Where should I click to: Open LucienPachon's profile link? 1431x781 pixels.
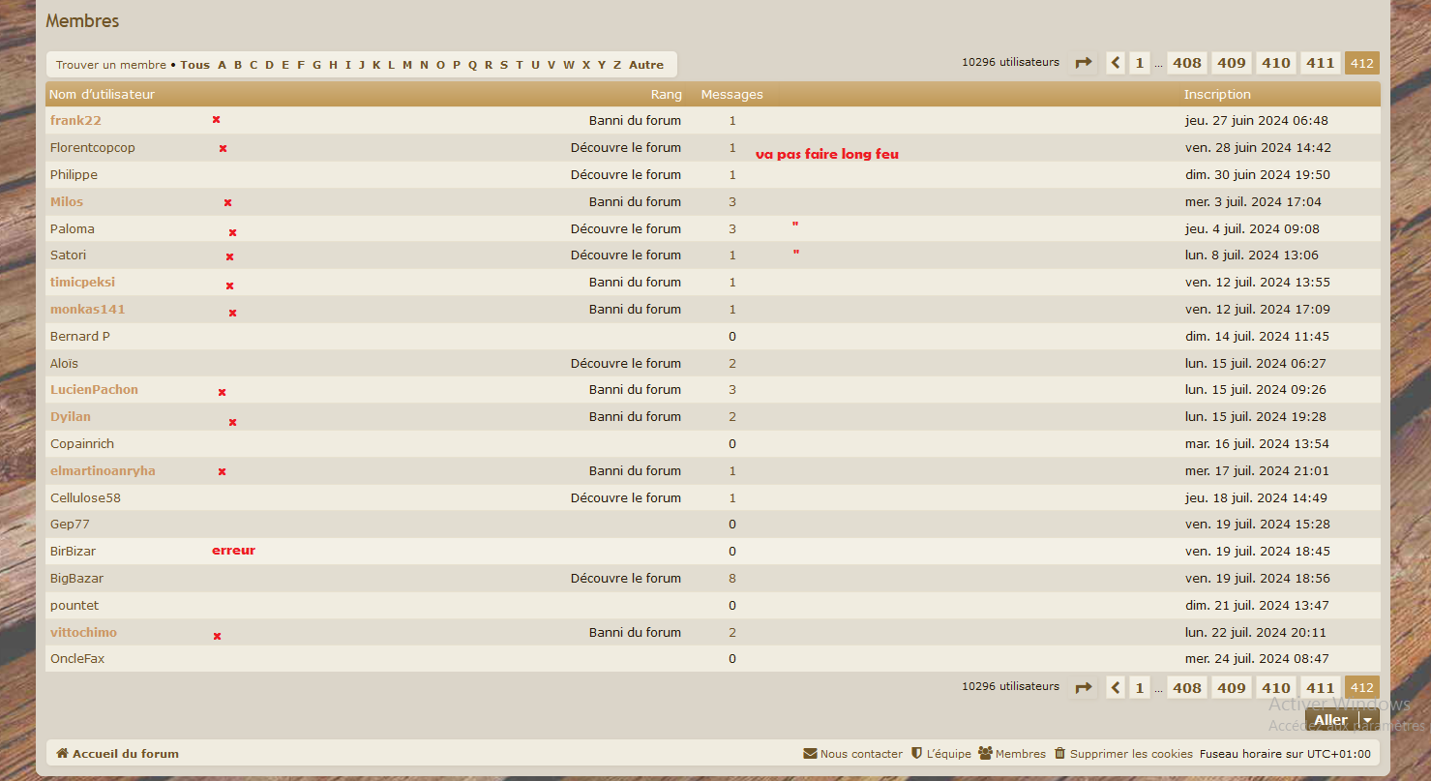[x=94, y=390]
